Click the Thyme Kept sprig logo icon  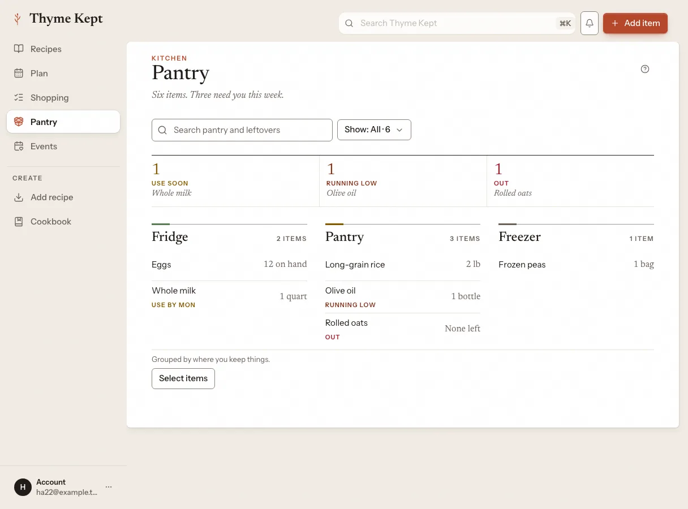(x=18, y=19)
